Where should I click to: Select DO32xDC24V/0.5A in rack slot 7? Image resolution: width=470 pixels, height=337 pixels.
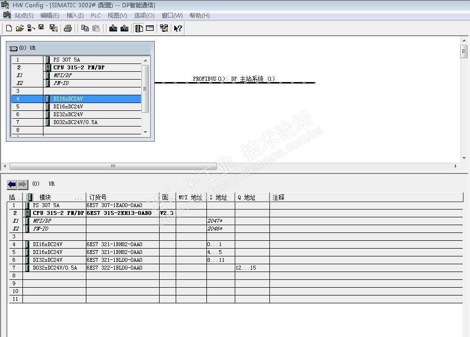click(x=76, y=122)
